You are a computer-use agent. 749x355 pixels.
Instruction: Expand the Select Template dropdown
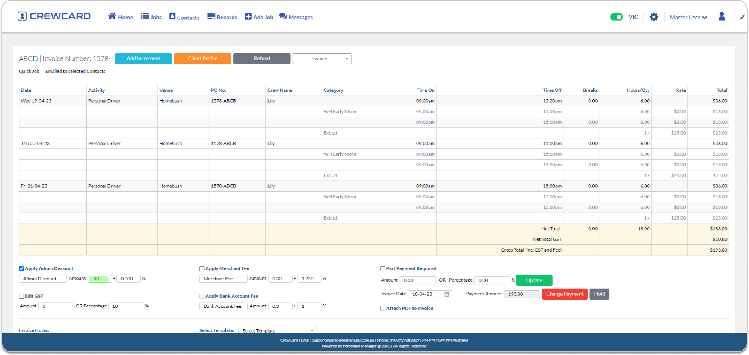coord(277,330)
